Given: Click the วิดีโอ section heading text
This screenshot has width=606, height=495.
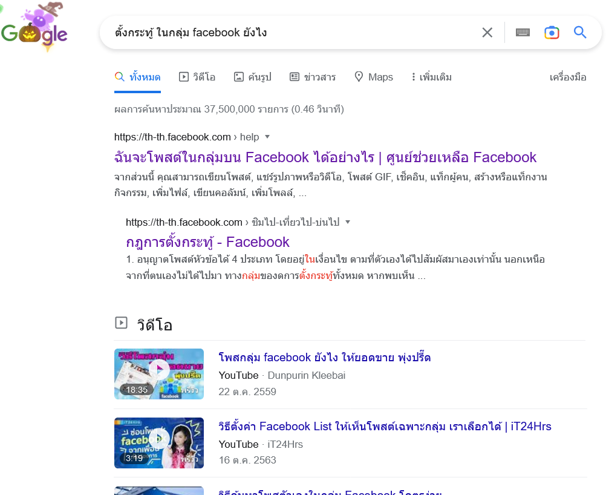Looking at the screenshot, I should click(x=155, y=324).
